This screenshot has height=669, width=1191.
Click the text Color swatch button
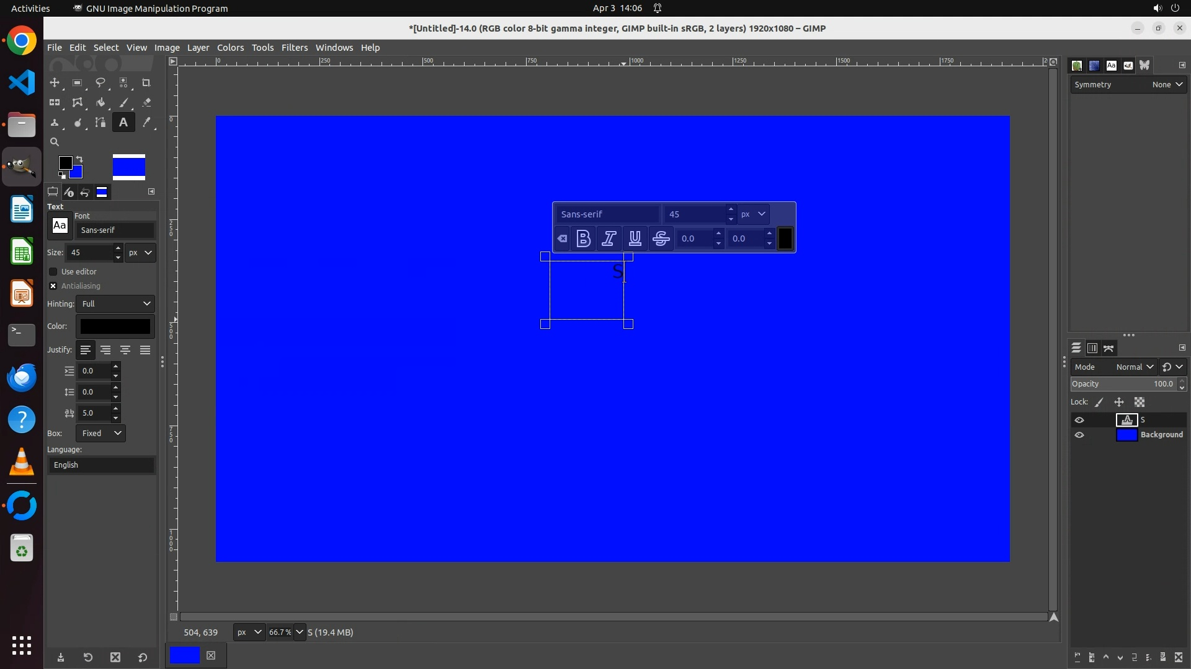(115, 326)
